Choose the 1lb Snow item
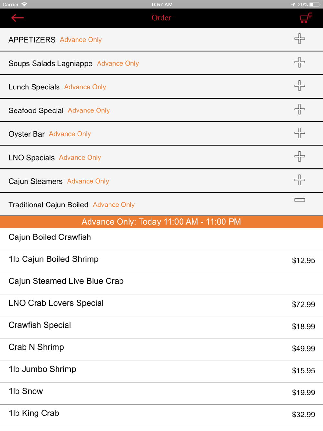Screen dimensions: 323x431 tap(161, 393)
